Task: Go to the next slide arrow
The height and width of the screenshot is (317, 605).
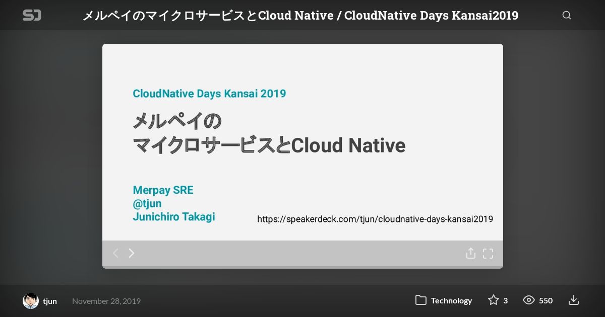Action: point(132,253)
